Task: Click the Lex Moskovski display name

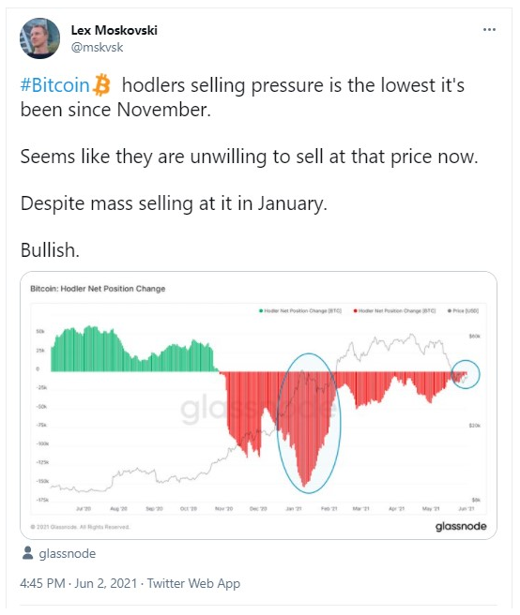Action: pyautogui.click(x=115, y=30)
